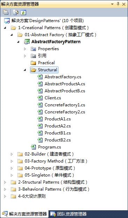Select the Program.cs file name
This screenshot has height=218, width=128.
[x=50, y=147]
